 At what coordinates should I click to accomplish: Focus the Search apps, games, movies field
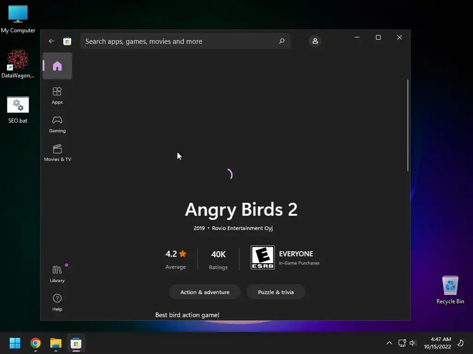185,41
